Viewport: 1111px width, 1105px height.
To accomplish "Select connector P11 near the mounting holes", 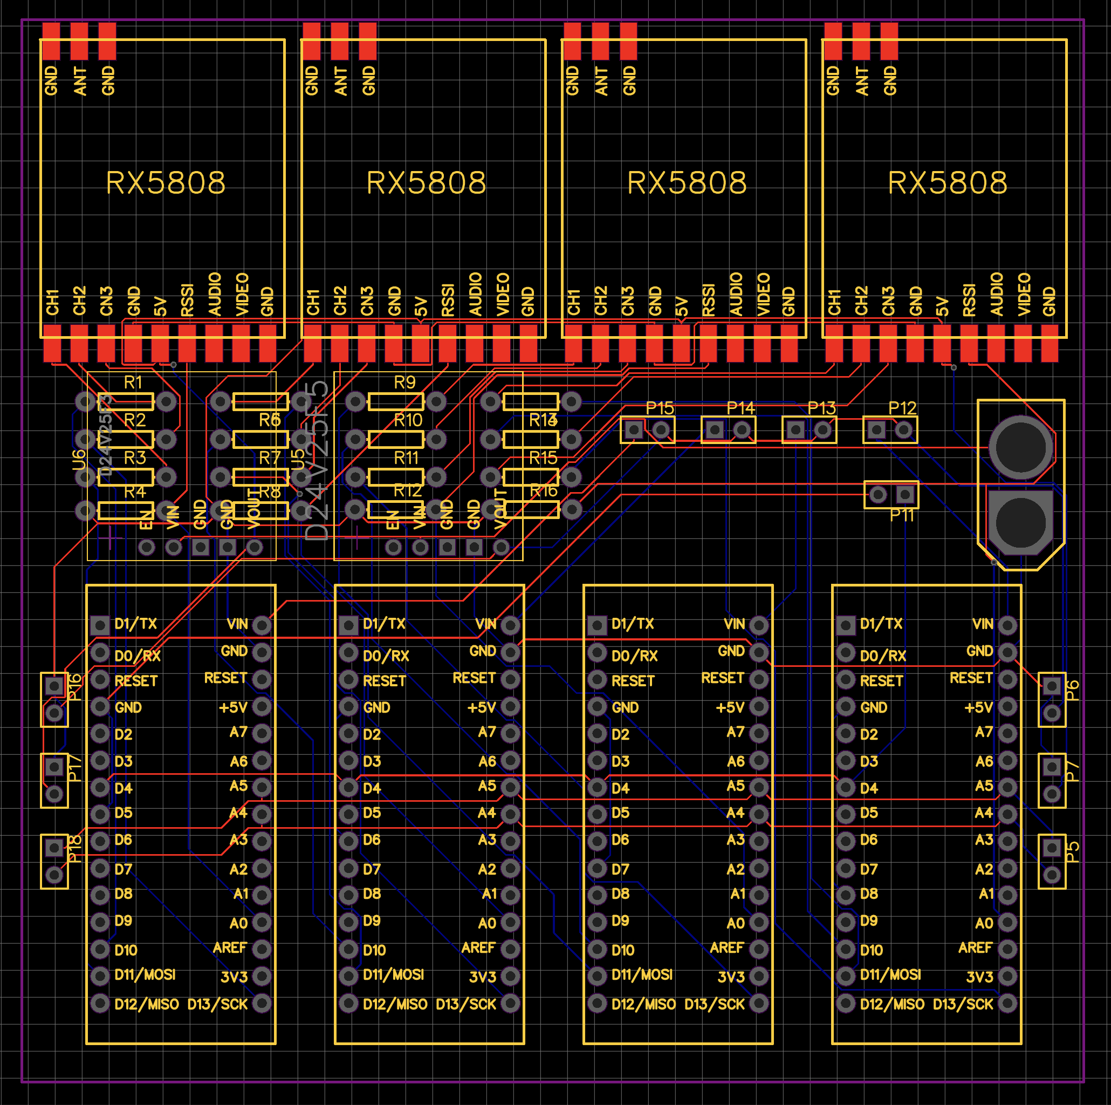I will click(891, 494).
